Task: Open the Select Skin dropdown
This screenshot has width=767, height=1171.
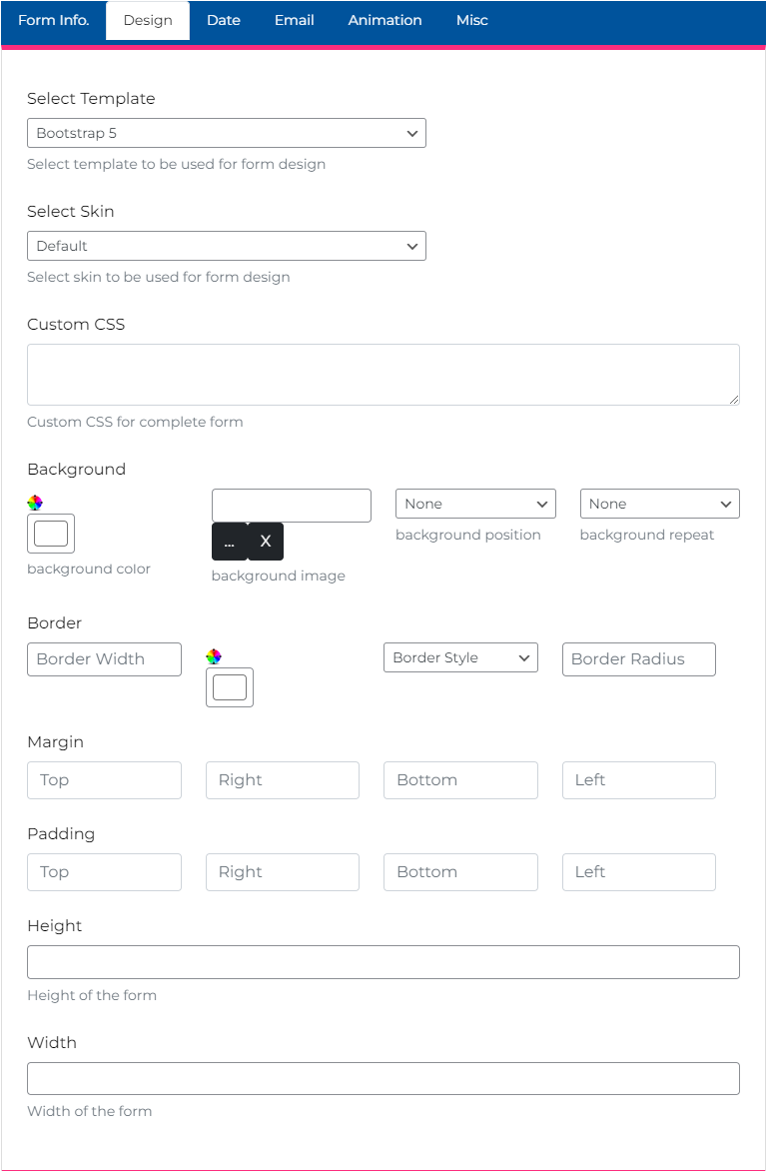Action: click(x=227, y=246)
